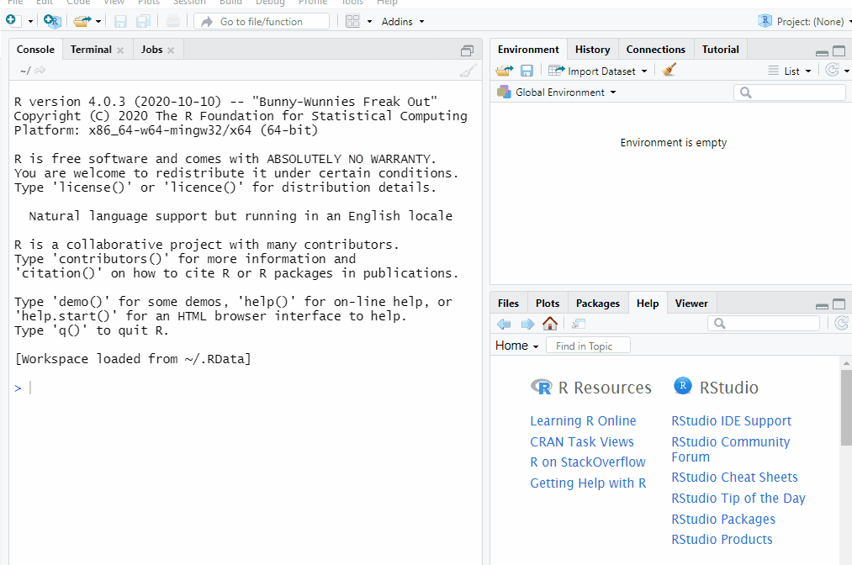Open the RStudio Packages link
The height and width of the screenshot is (565, 852).
pyautogui.click(x=723, y=520)
